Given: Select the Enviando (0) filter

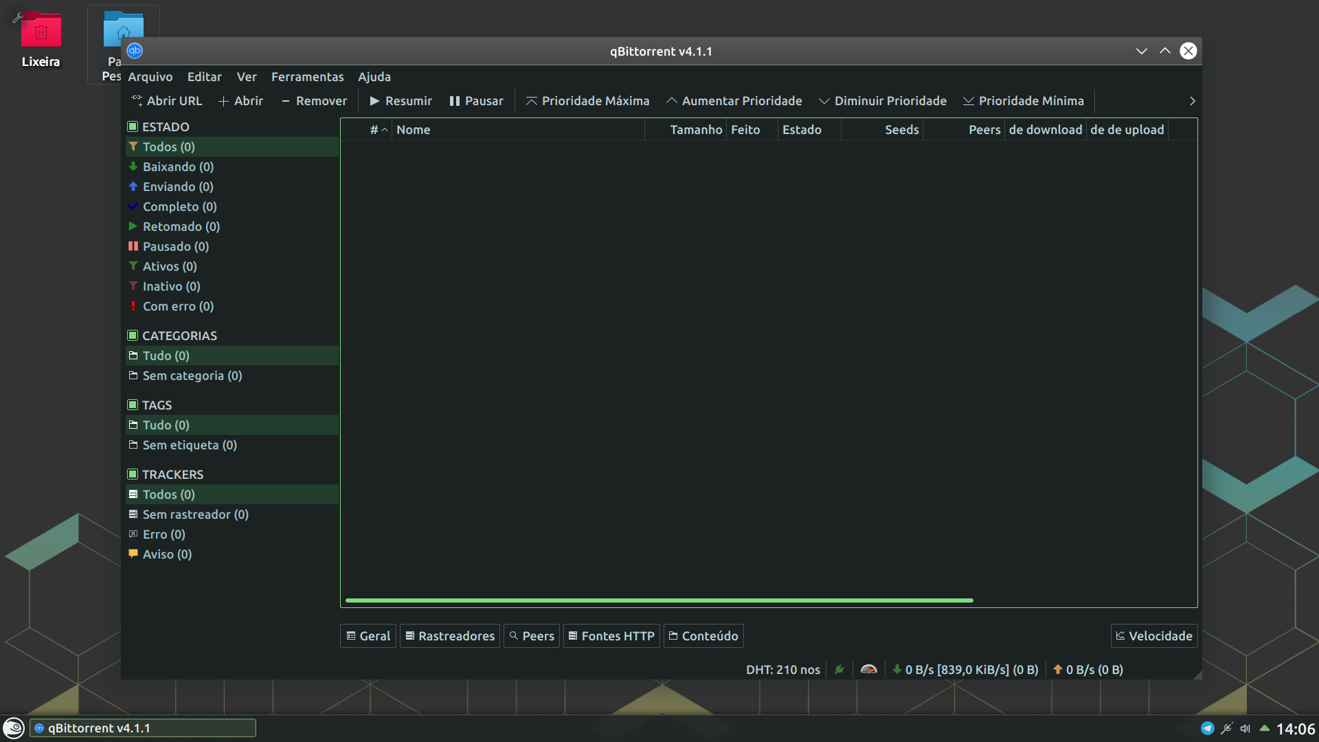Looking at the screenshot, I should click(x=232, y=187).
